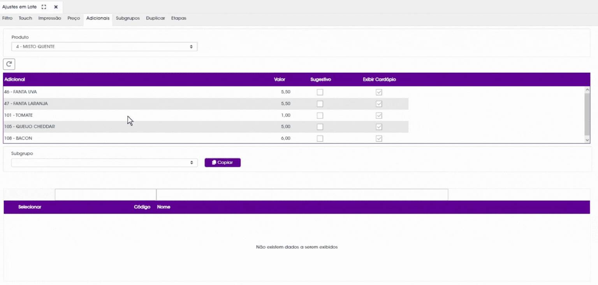598x285 pixels.
Task: Click the Selecionar column header
Action: [30, 207]
